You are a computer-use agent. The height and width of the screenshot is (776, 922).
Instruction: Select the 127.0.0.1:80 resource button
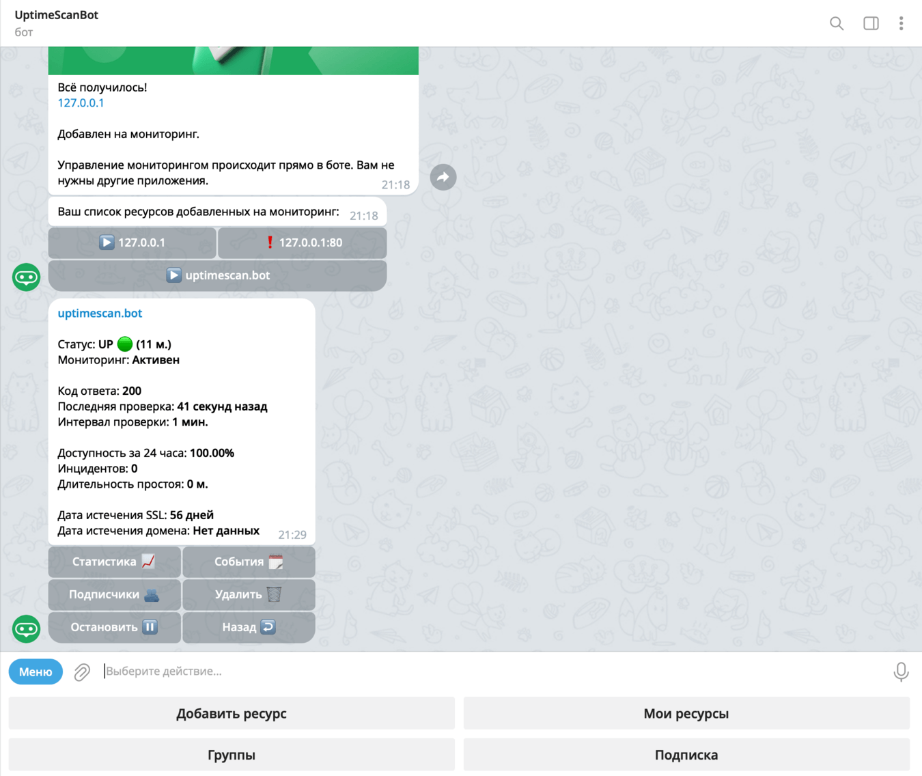pos(303,242)
